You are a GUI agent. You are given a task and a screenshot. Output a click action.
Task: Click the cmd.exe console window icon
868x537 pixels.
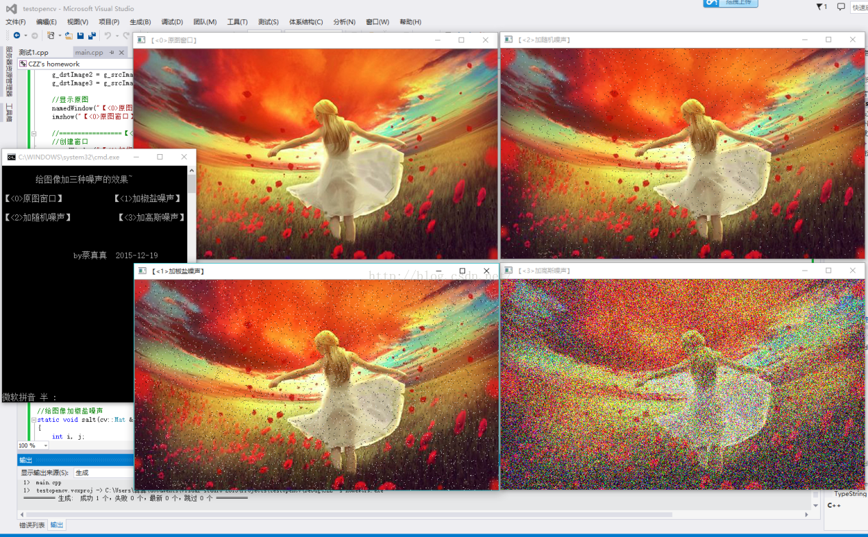pyautogui.click(x=11, y=157)
